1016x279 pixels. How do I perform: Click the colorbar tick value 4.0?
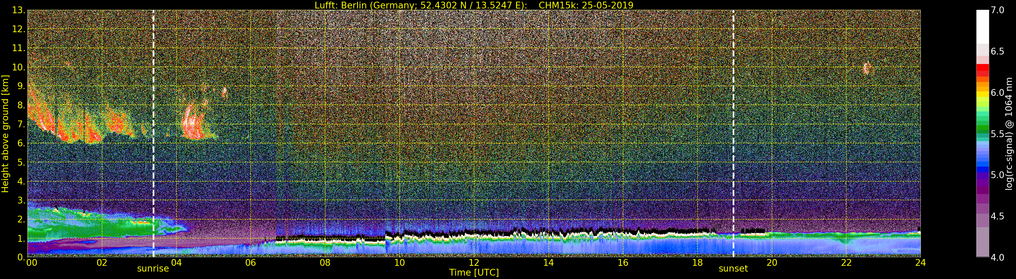pos(997,257)
